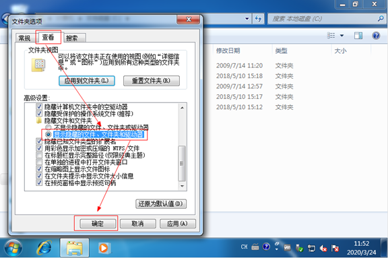The image size is (388, 258).
Task: Click the refresh arrows icon by address bar
Action: click(258, 19)
